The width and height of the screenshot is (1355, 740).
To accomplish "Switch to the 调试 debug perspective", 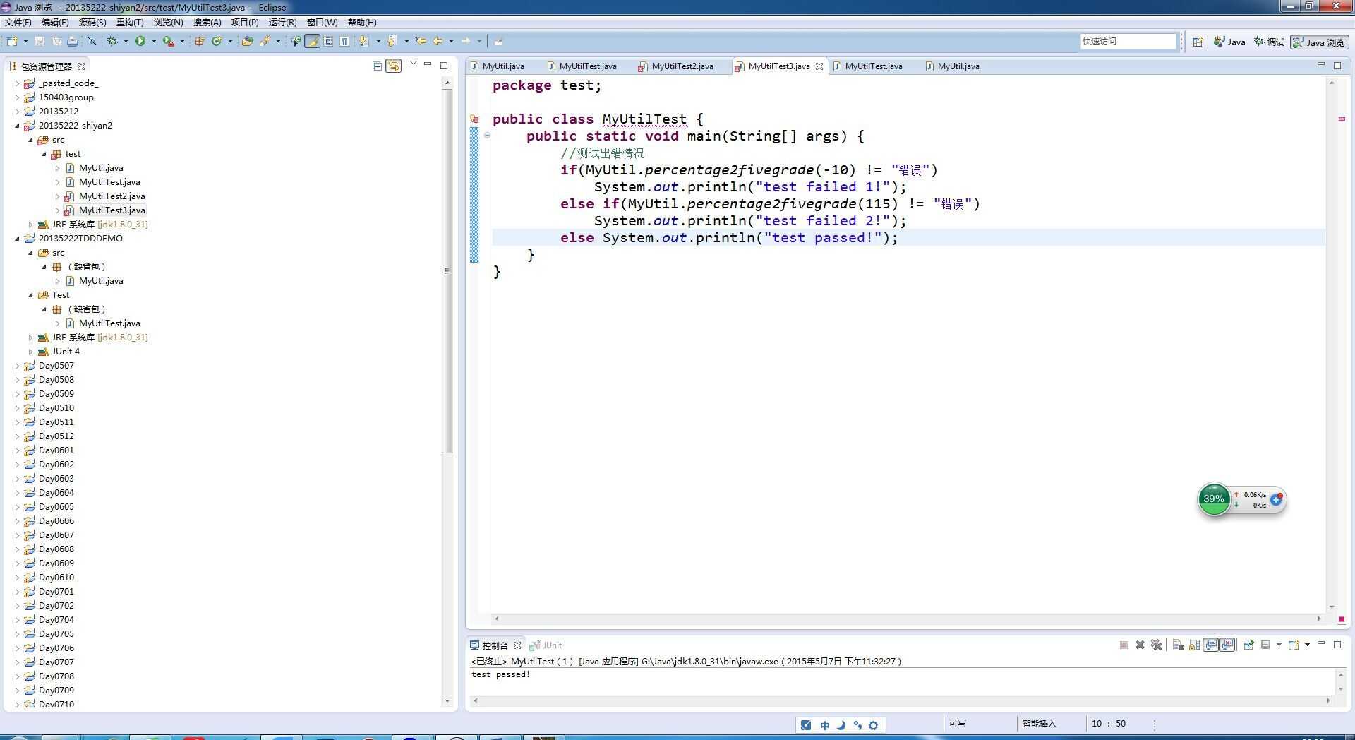I will (1269, 42).
